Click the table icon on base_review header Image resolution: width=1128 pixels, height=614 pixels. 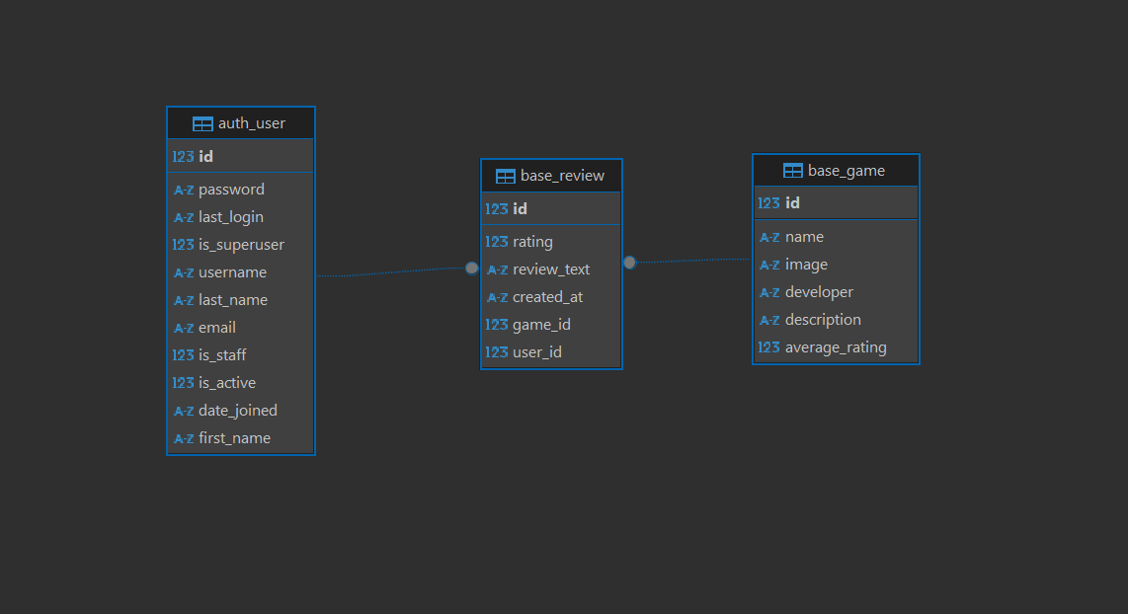(x=506, y=175)
